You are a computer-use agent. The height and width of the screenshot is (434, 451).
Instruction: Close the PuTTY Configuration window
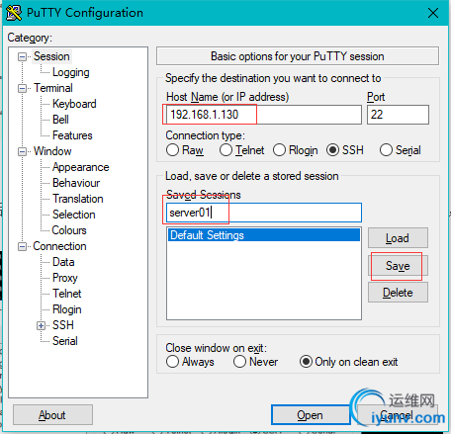pyautogui.click(x=433, y=13)
